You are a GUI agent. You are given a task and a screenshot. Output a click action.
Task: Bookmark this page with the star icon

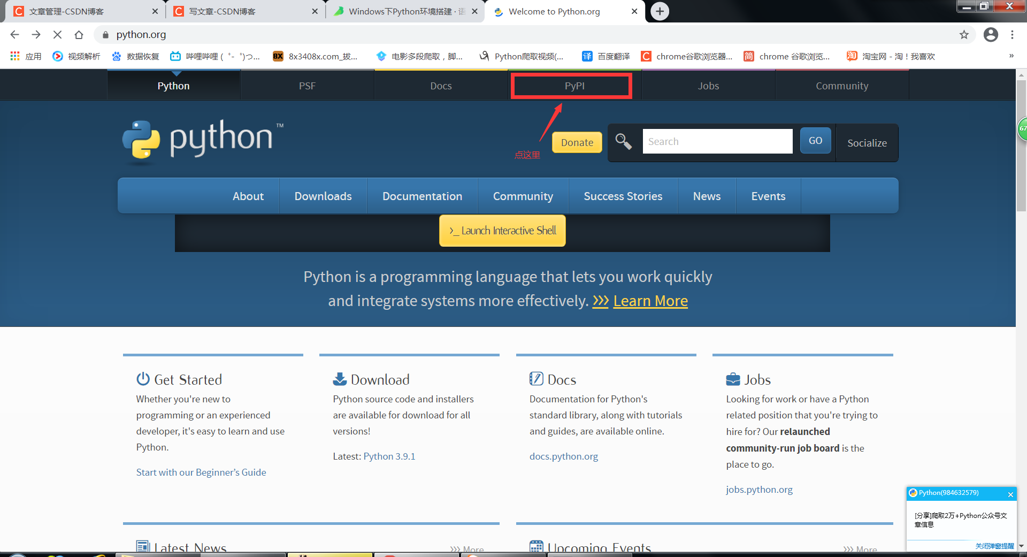pyautogui.click(x=964, y=34)
